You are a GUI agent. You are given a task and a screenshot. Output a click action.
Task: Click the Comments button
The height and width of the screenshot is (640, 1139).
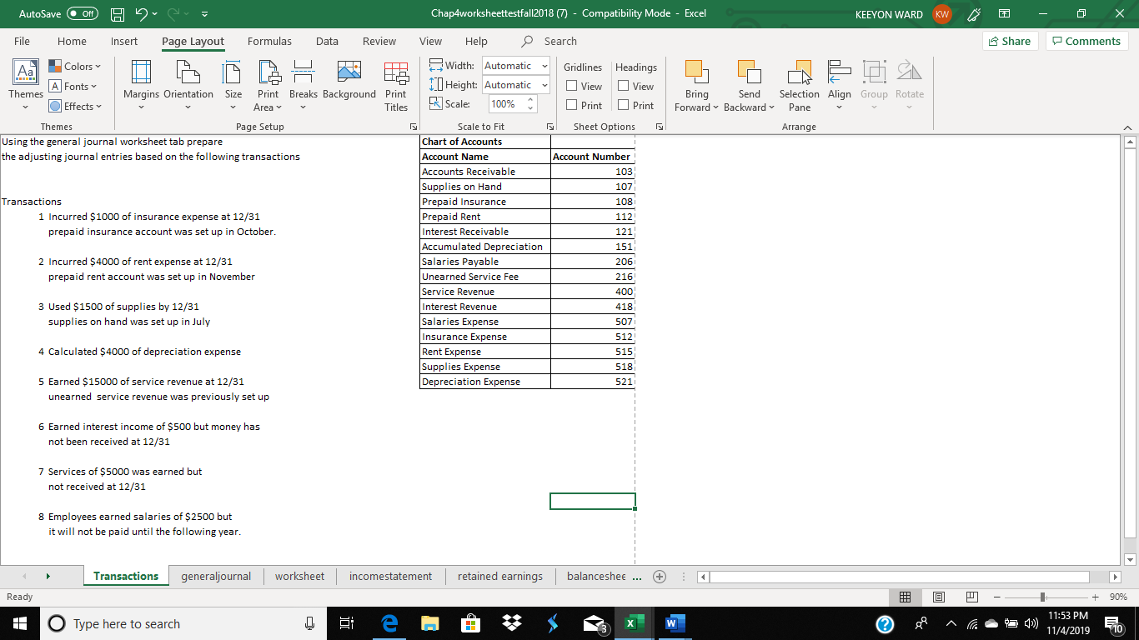(1086, 41)
